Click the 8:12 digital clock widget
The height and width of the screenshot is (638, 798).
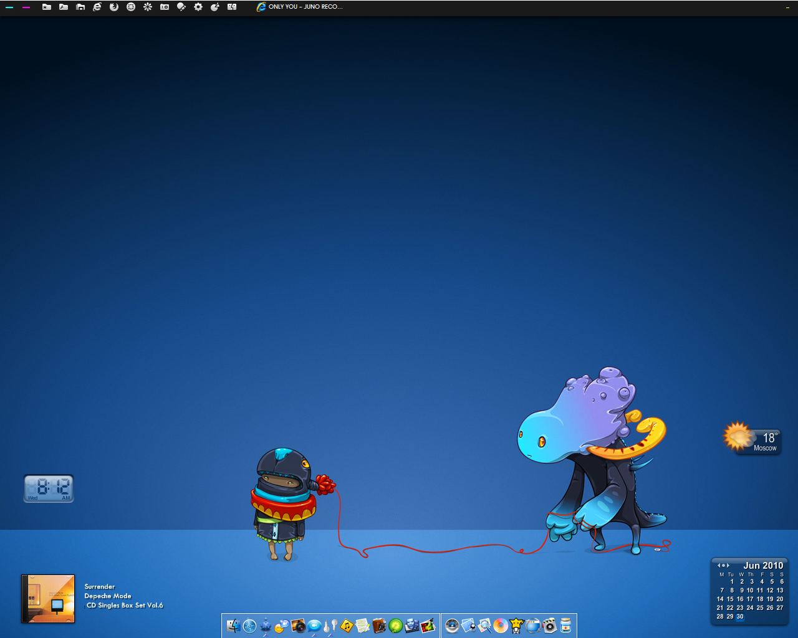coord(49,488)
